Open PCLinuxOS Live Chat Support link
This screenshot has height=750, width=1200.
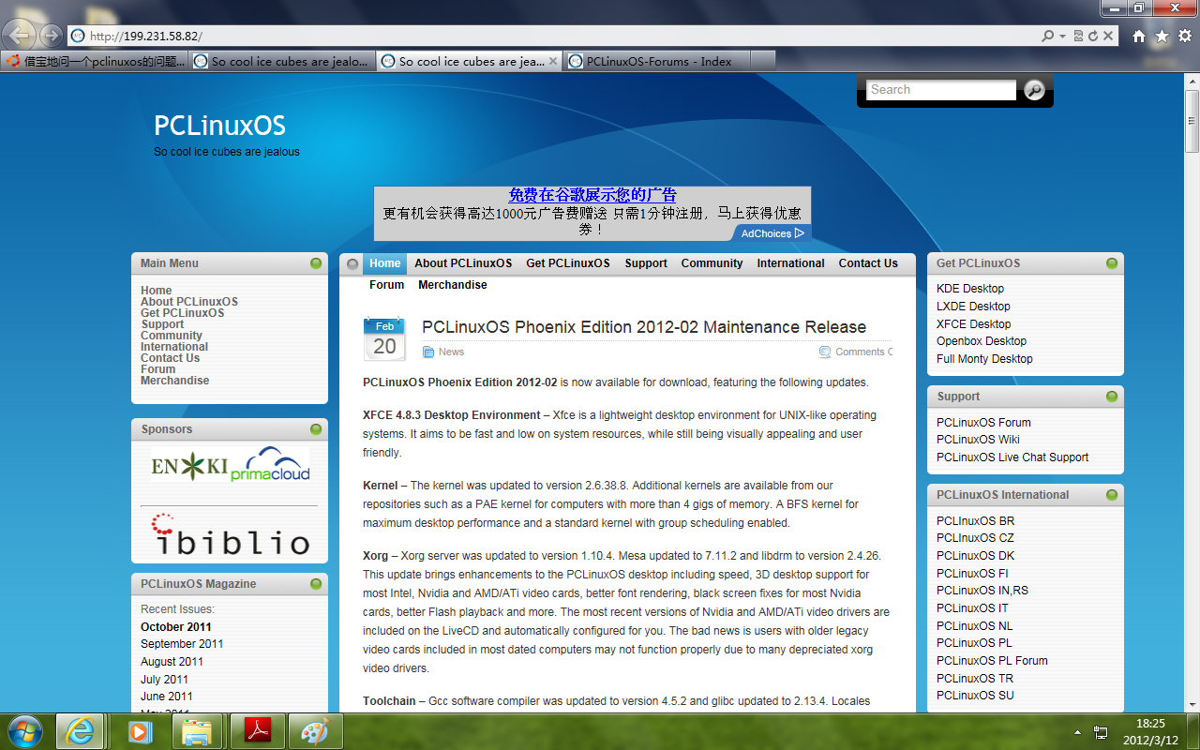click(1012, 457)
